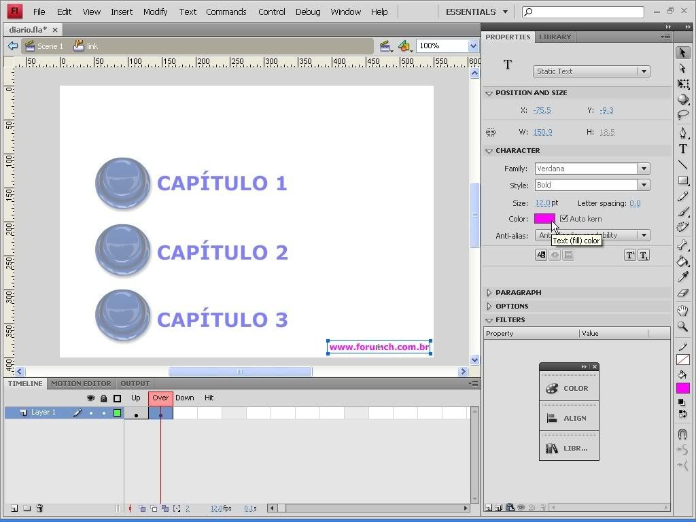This screenshot has width=696, height=522.
Task: Select the Hand tool
Action: [x=683, y=311]
